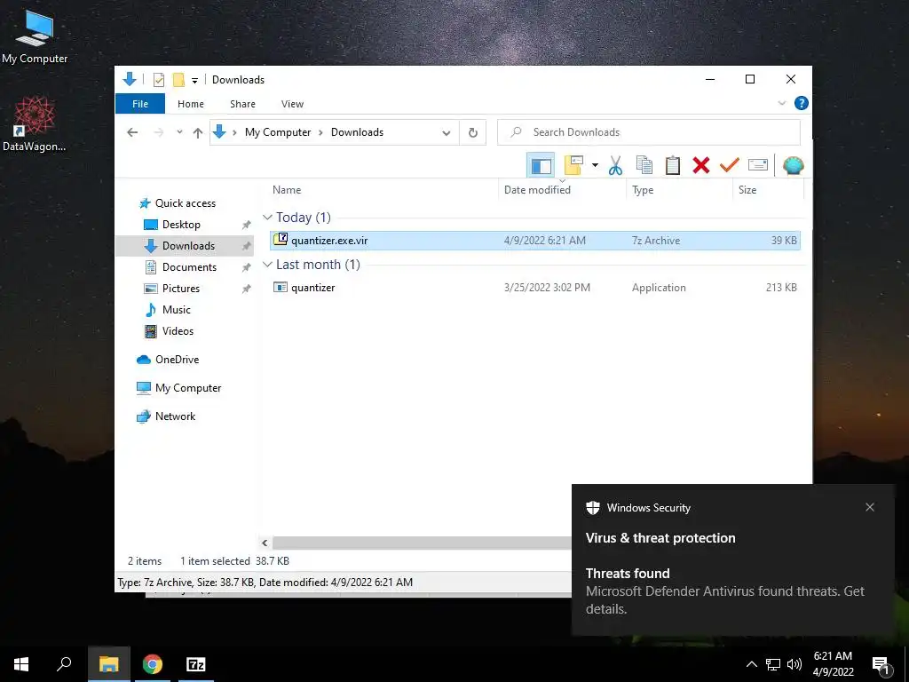The width and height of the screenshot is (909, 682).
Task: Open the New folder icon dropdown arrow
Action: (595, 165)
